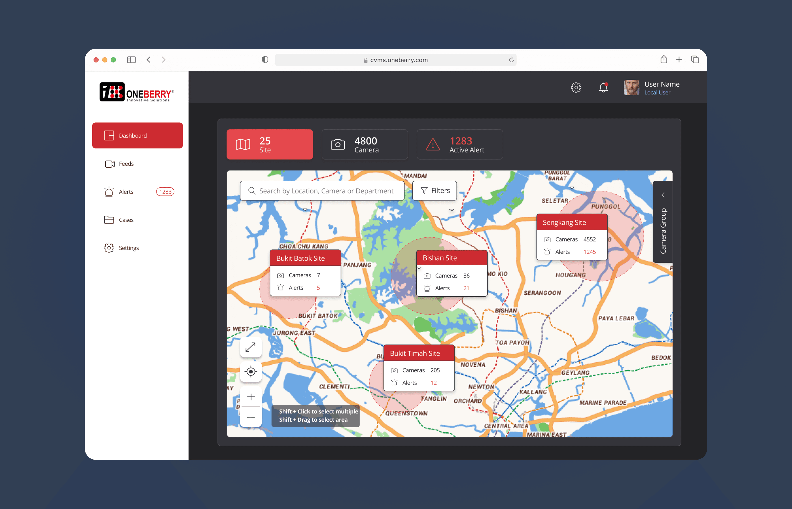The image size is (792, 509).
Task: Click the cvms.oneberry.com address bar
Action: (x=396, y=60)
